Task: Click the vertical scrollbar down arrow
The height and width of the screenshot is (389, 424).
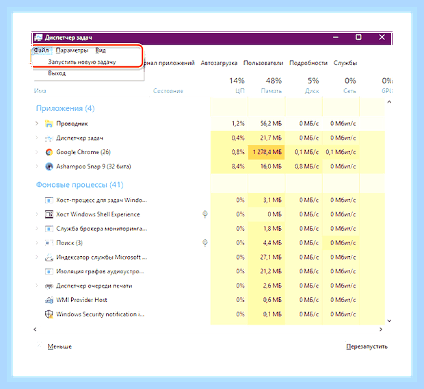Action: [x=389, y=321]
